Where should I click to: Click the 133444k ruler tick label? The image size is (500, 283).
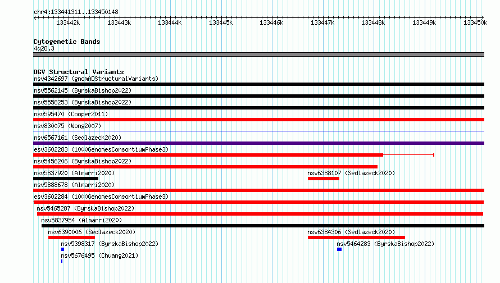[170, 22]
